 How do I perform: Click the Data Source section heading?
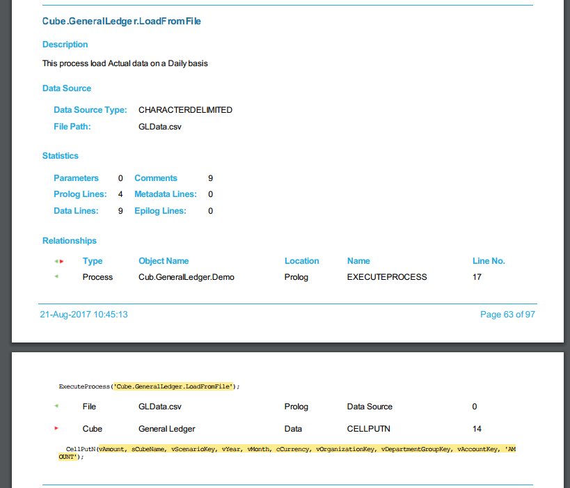(67, 88)
